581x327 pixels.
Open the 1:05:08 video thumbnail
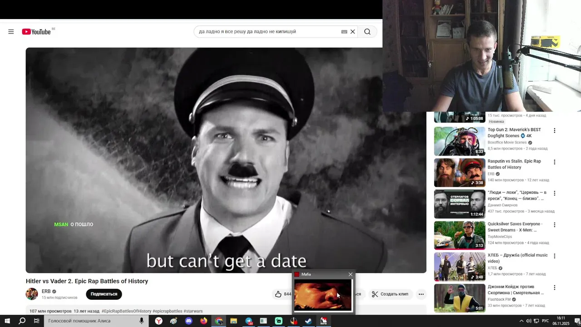tap(459, 117)
